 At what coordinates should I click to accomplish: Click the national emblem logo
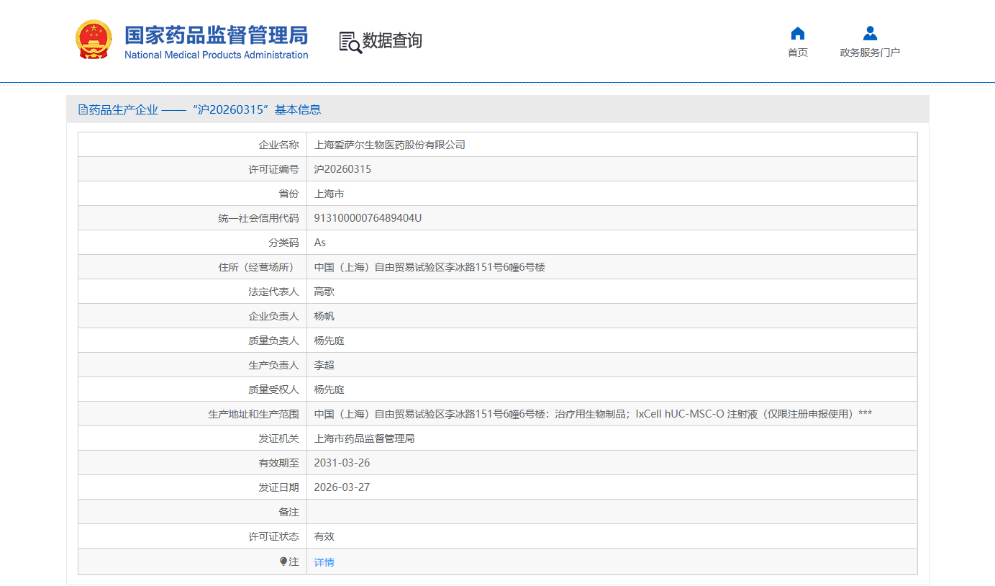coord(94,40)
